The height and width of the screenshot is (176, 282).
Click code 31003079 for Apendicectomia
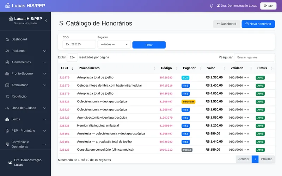pos(166,118)
